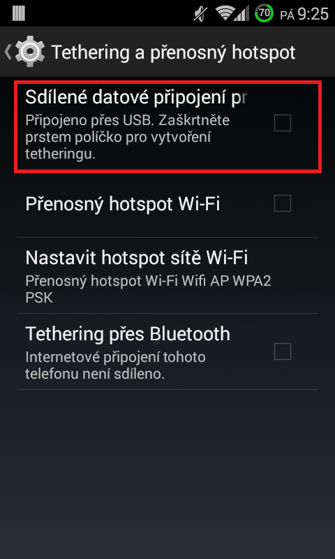Tap the Připojeno přes USB description text
This screenshot has height=559, width=335.
[128, 138]
